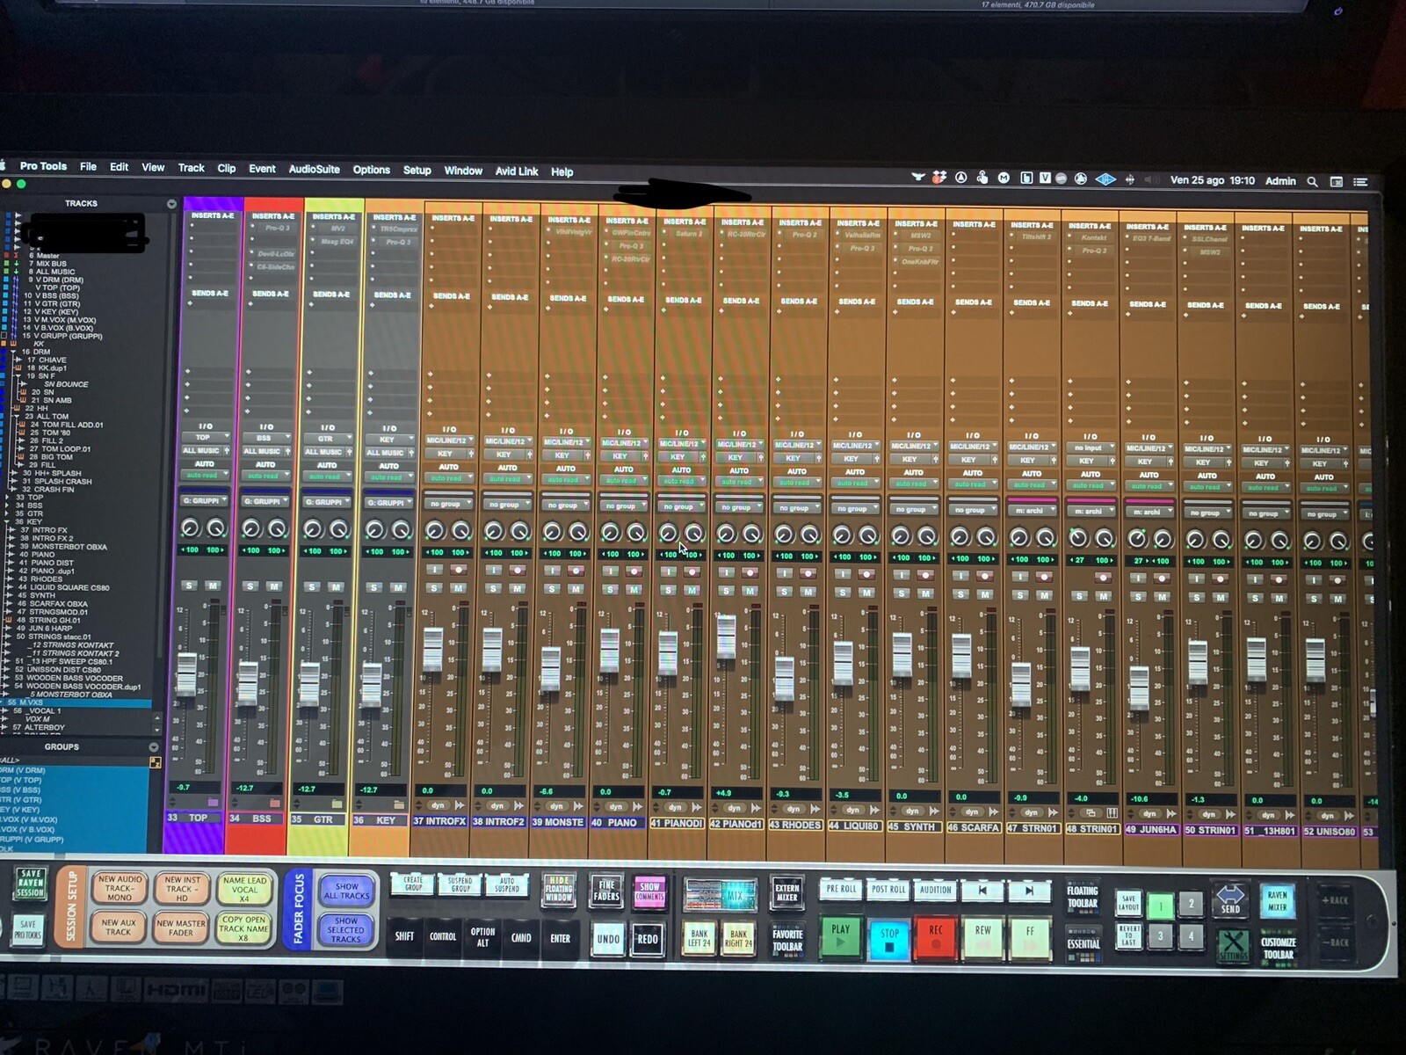The width and height of the screenshot is (1406, 1055).
Task: Click the SEND icon on the RAVEN toolbar
Action: tap(1229, 899)
